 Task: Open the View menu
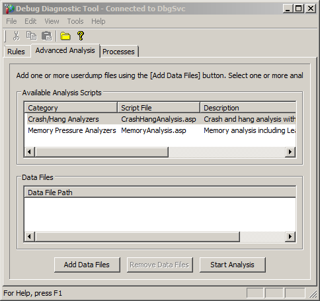tap(52, 21)
